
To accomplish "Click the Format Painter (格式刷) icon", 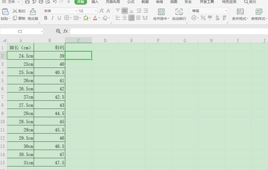I will [x=33, y=12].
